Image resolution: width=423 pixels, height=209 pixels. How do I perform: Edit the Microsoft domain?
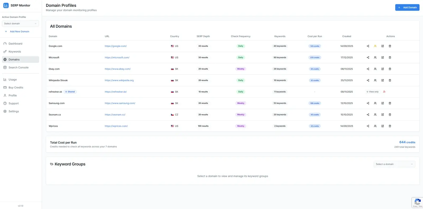coord(383,57)
